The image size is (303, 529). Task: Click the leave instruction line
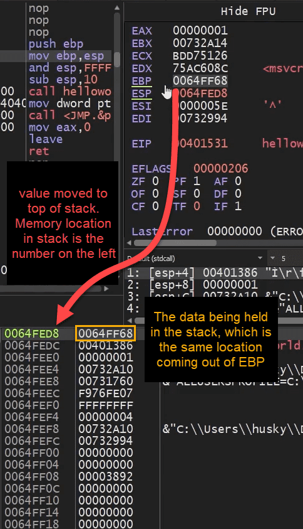click(x=46, y=139)
